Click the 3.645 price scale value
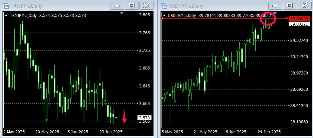The image size is (313, 138). tap(144, 86)
